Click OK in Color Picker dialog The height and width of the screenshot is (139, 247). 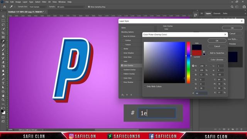217,41
